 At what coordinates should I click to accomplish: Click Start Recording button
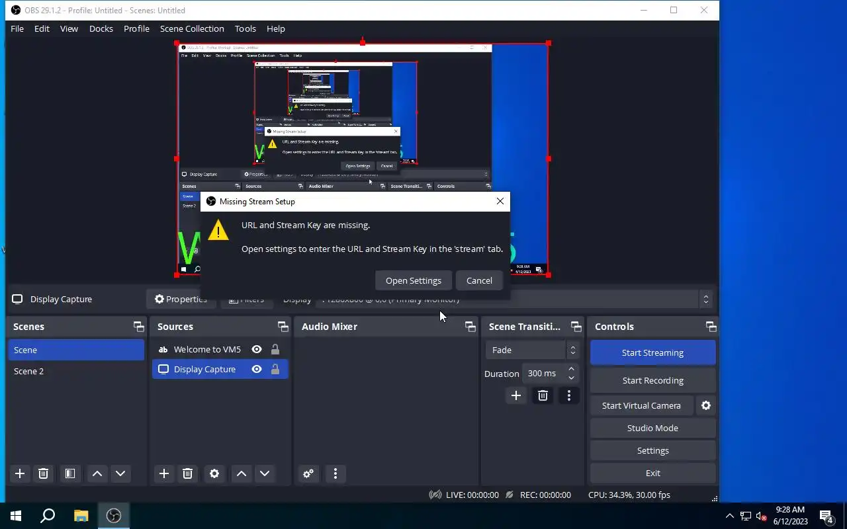pos(652,380)
